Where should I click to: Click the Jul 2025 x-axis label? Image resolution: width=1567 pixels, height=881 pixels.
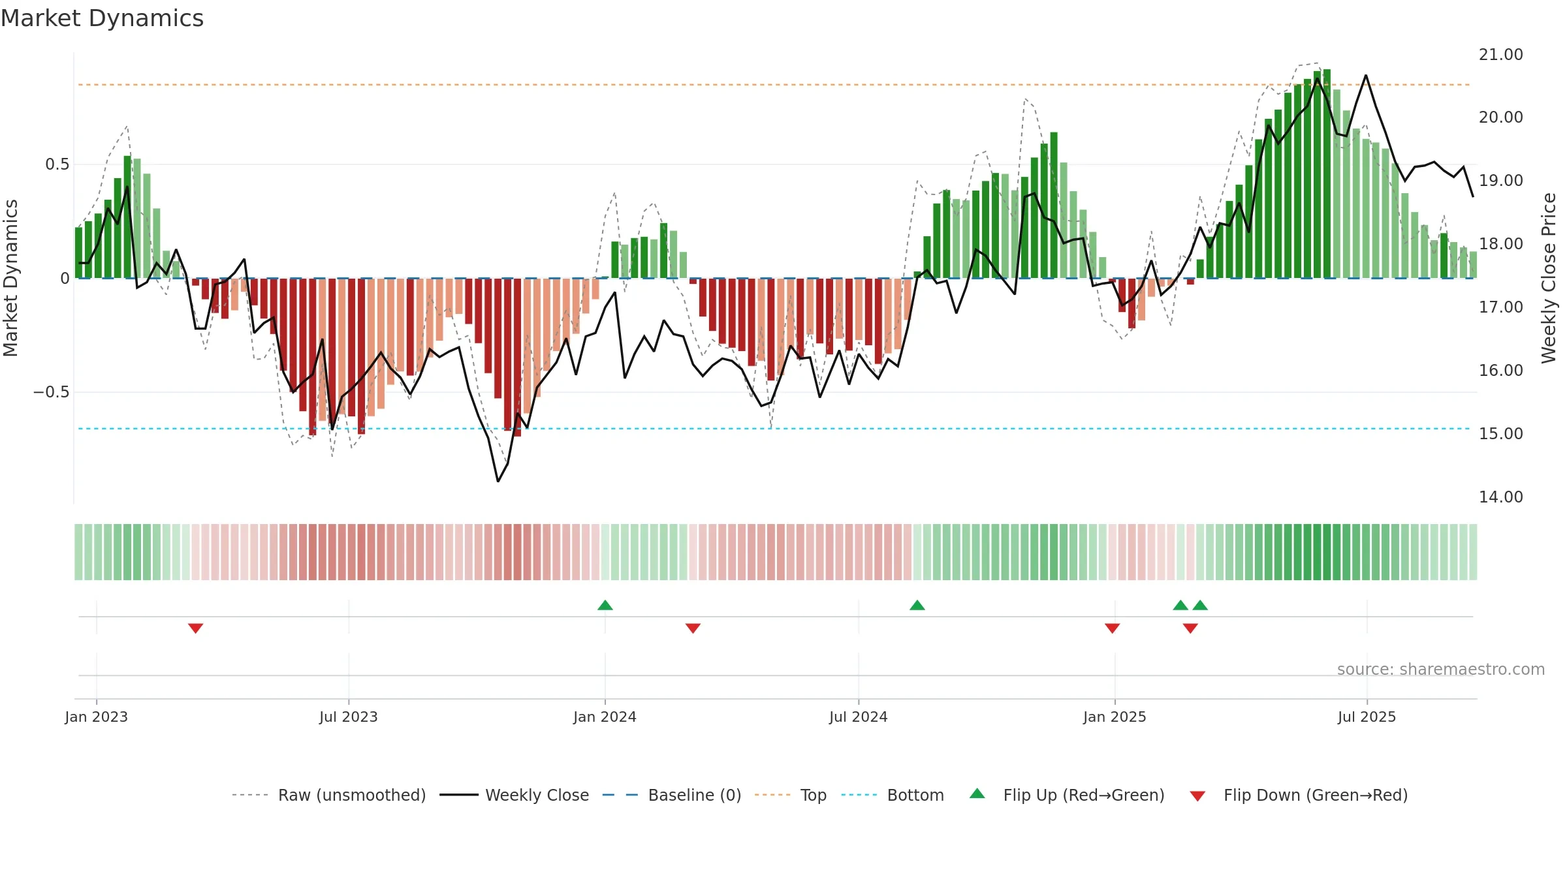pyautogui.click(x=1367, y=717)
